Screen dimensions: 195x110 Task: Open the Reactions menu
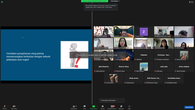click(x=121, y=107)
